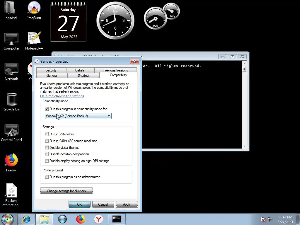Open the Computer desktop icon
This screenshot has width=300, height=225.
[x=11, y=41]
